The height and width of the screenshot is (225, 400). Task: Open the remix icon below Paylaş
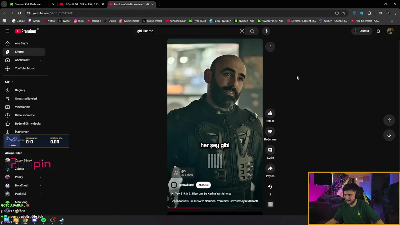(x=270, y=187)
